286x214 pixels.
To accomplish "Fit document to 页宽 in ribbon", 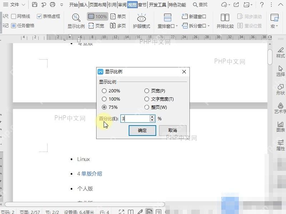I will 96,26.
